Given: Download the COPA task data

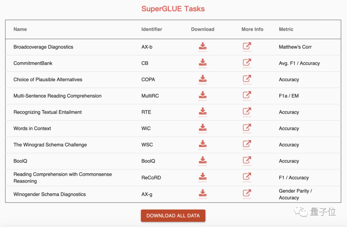Looking at the screenshot, I should 203,79.
